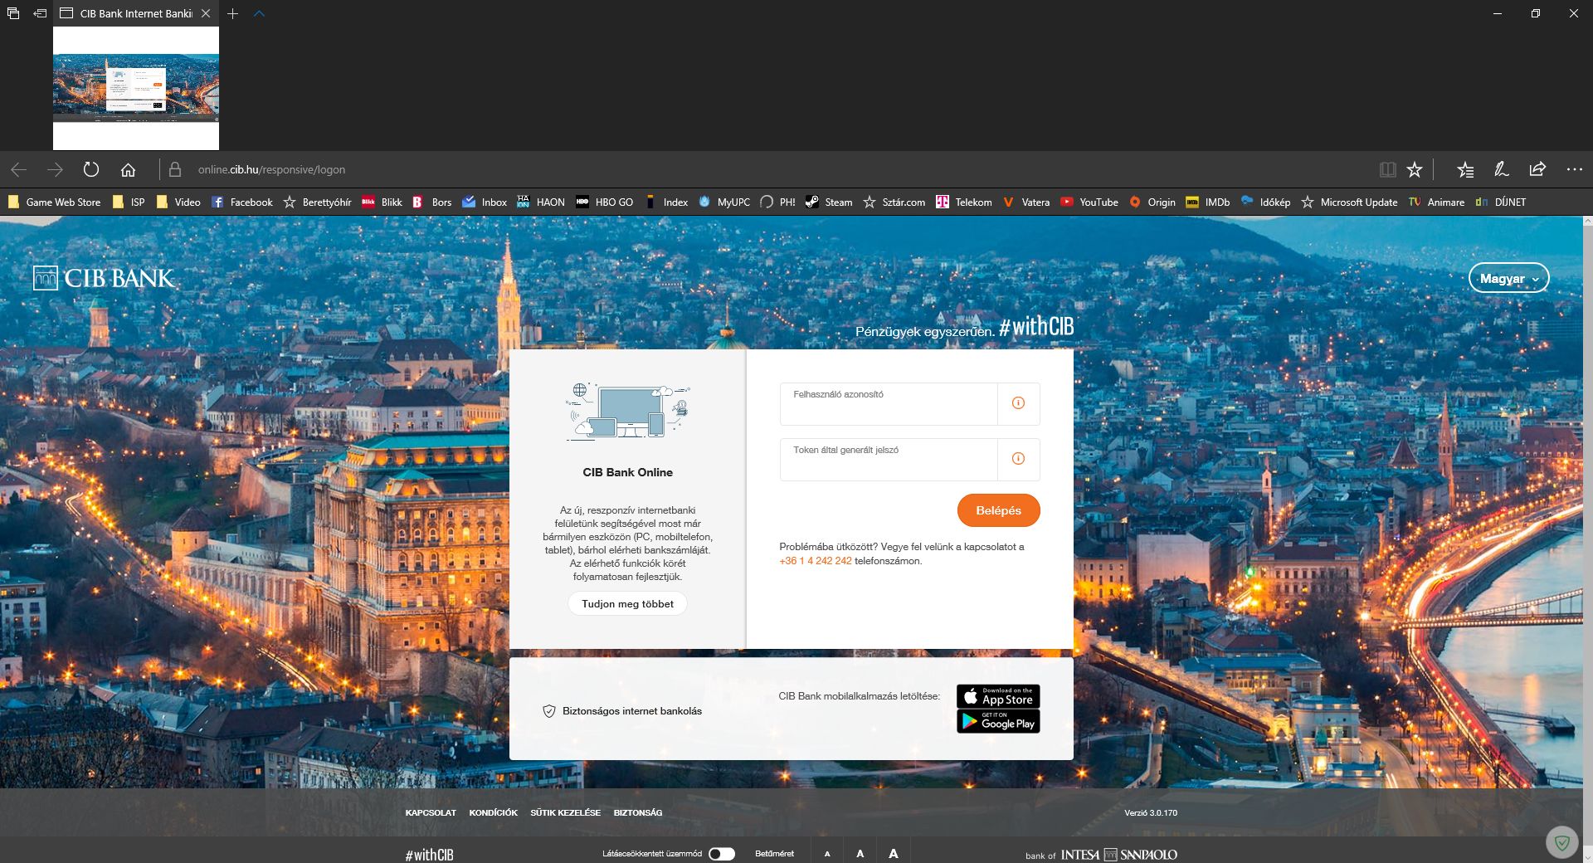Screen dimensions: 1593x863
Task: Click the +36 1 4 242 242 phone link
Action: point(816,561)
